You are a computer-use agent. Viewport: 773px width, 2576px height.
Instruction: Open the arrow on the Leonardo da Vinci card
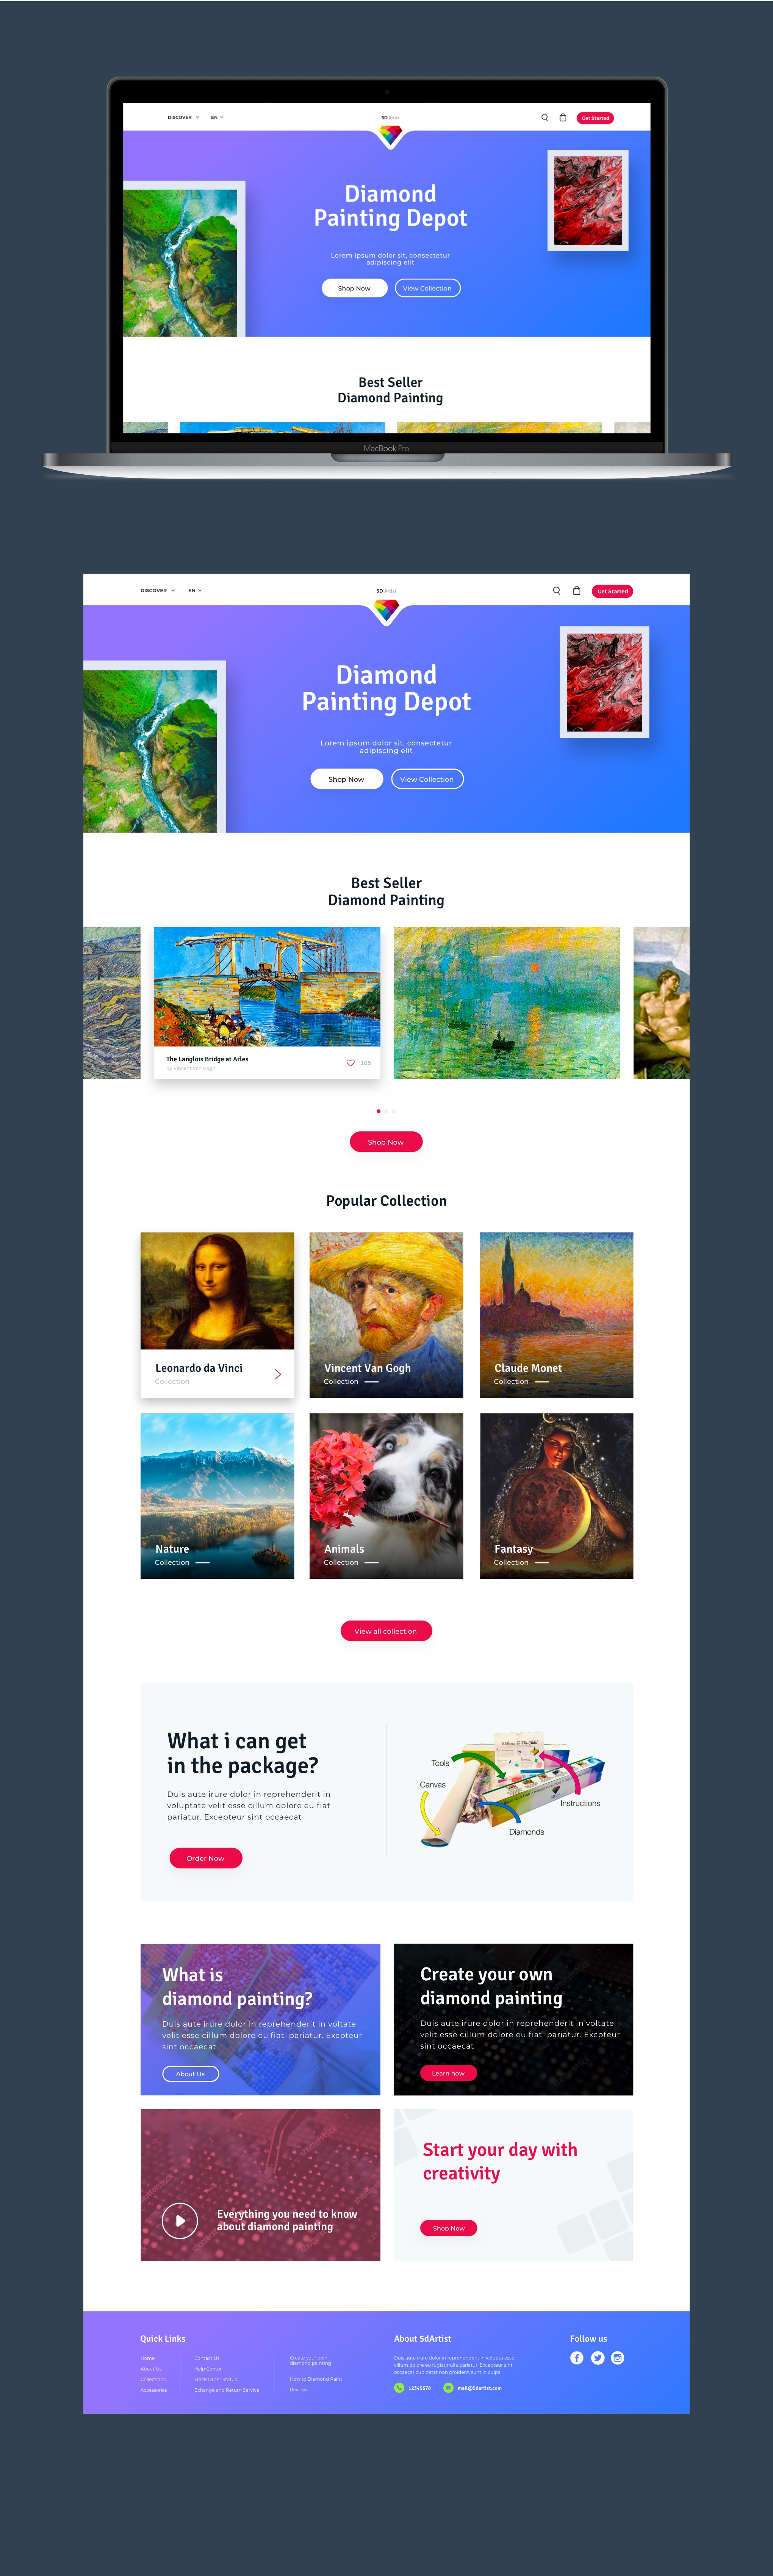[278, 1374]
